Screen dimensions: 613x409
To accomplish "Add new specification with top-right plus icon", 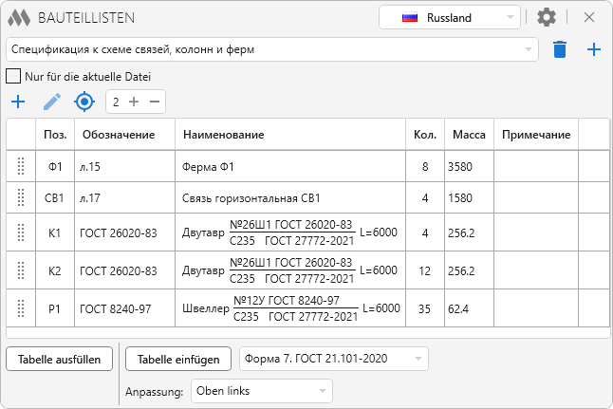I will (x=594, y=50).
